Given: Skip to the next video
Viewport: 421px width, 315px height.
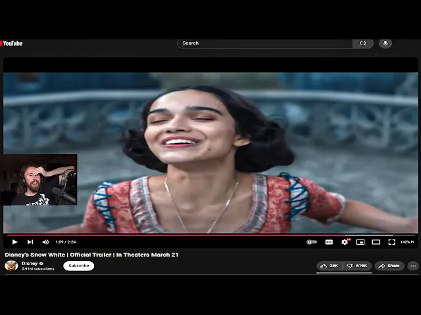Looking at the screenshot, I should (x=30, y=242).
